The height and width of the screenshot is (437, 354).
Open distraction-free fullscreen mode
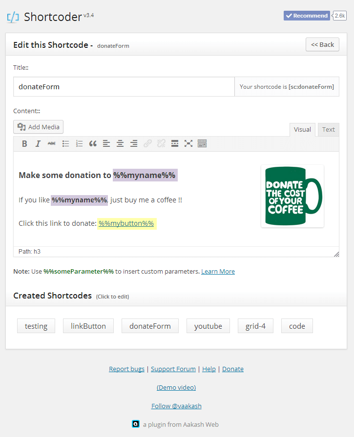188,143
